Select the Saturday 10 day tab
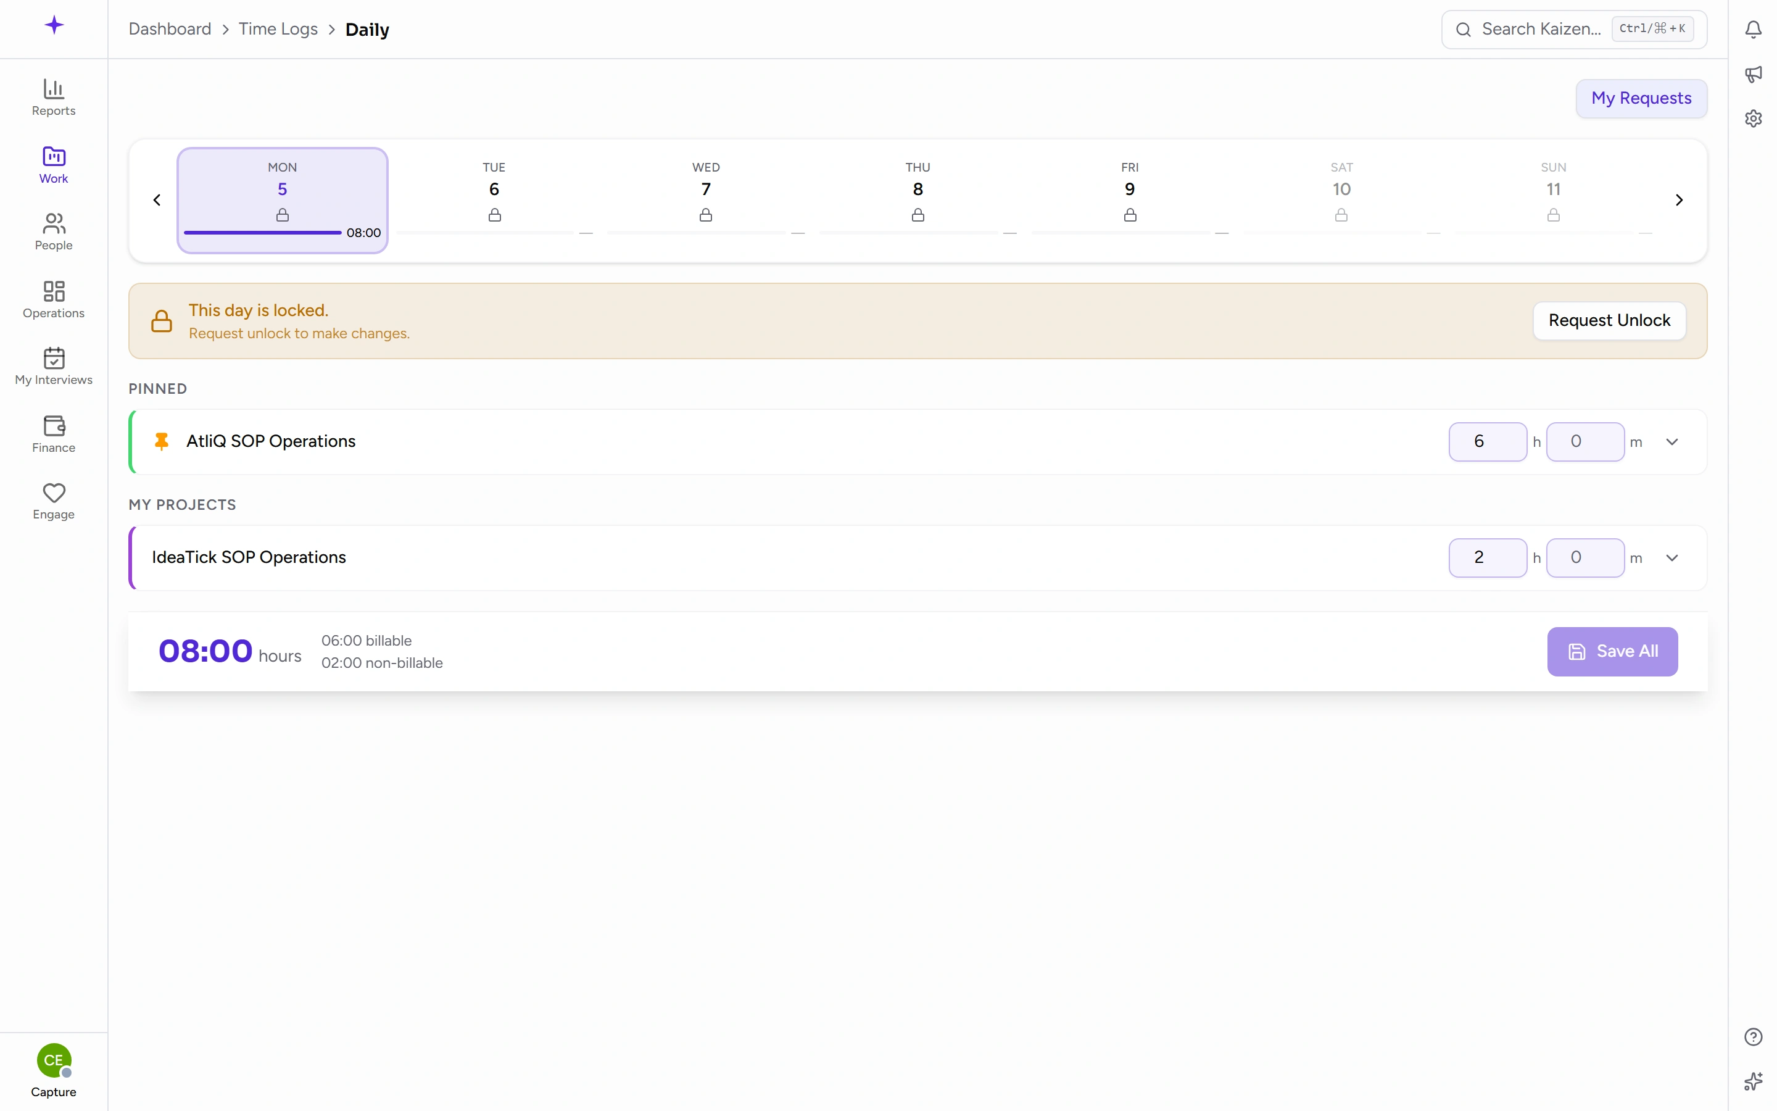The height and width of the screenshot is (1111, 1777). (1341, 200)
